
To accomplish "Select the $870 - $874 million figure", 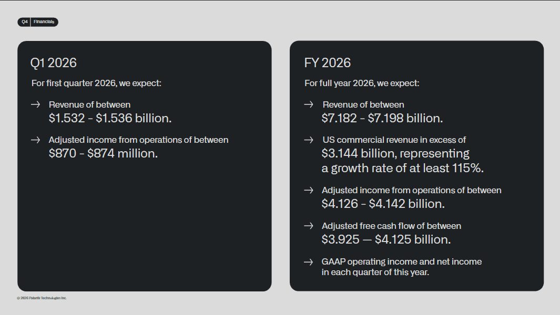I will (103, 154).
